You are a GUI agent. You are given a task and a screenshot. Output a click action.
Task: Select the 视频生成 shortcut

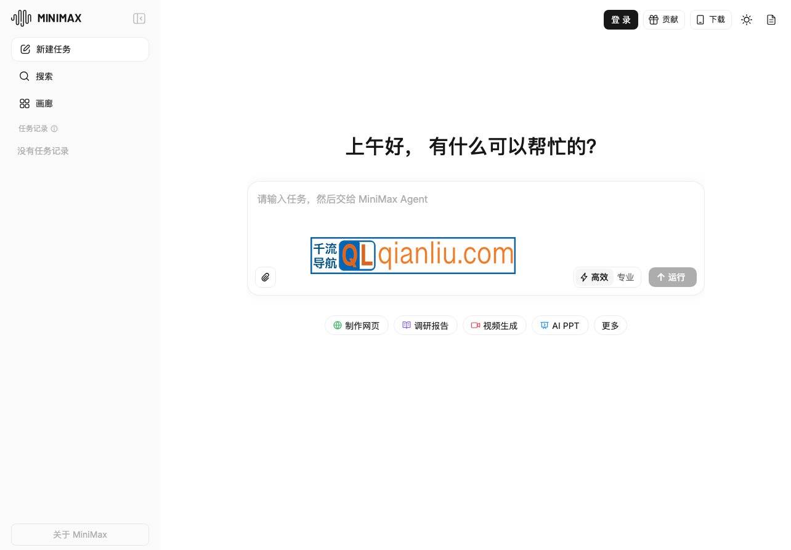pos(494,325)
